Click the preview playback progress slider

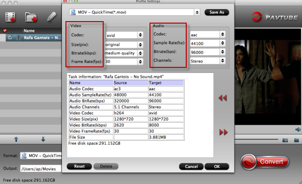tap(257, 139)
